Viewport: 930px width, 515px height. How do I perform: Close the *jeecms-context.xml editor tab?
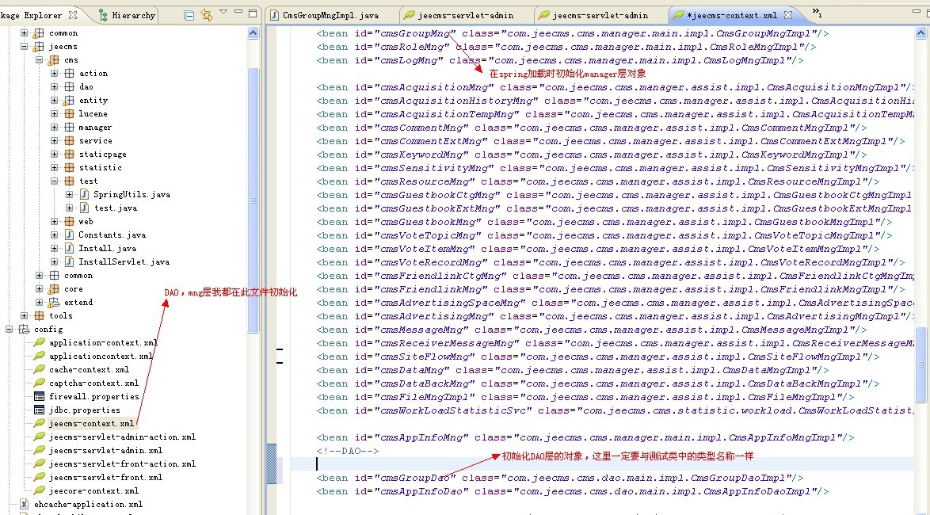click(x=788, y=15)
